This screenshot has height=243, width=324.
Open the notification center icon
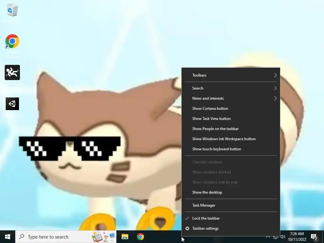314,237
